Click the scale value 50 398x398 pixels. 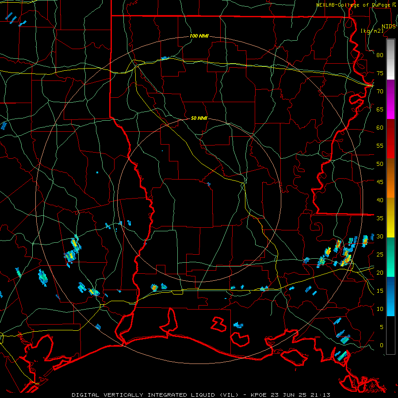[380, 164]
